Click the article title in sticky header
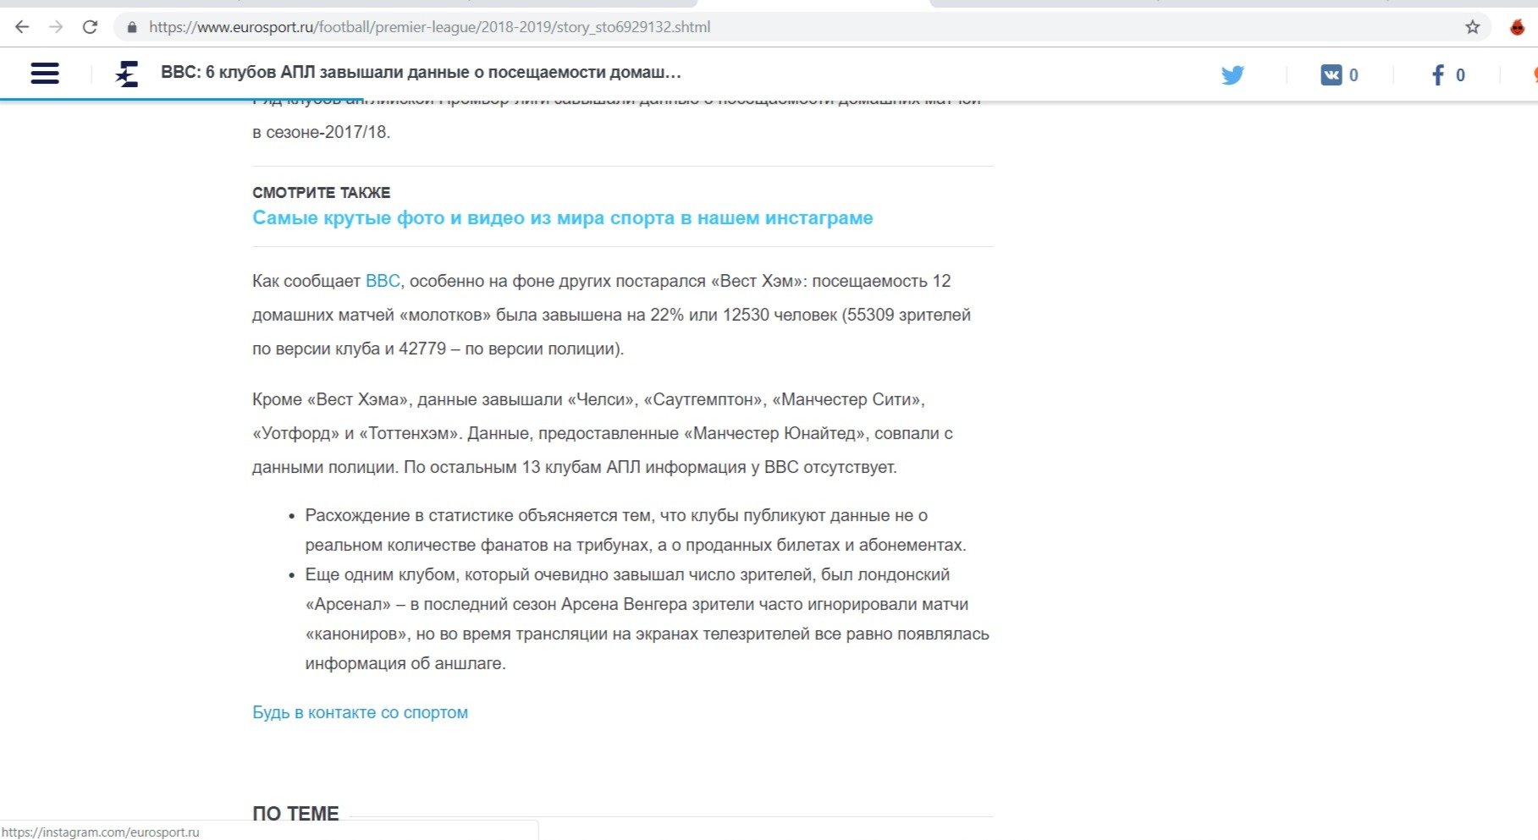The width and height of the screenshot is (1538, 840). 421,73
